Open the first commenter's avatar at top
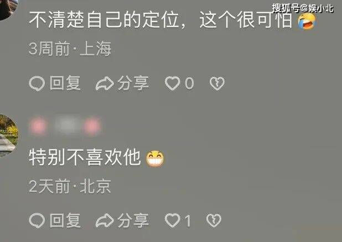 tap(8, 9)
